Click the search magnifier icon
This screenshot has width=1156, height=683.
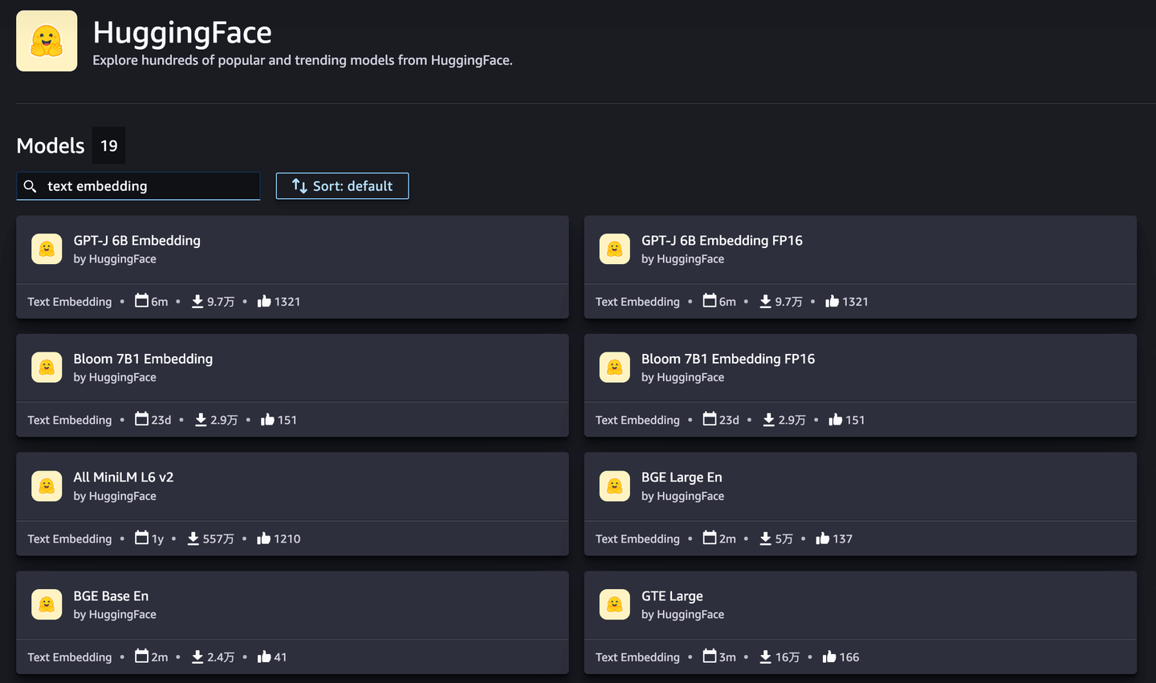31,186
